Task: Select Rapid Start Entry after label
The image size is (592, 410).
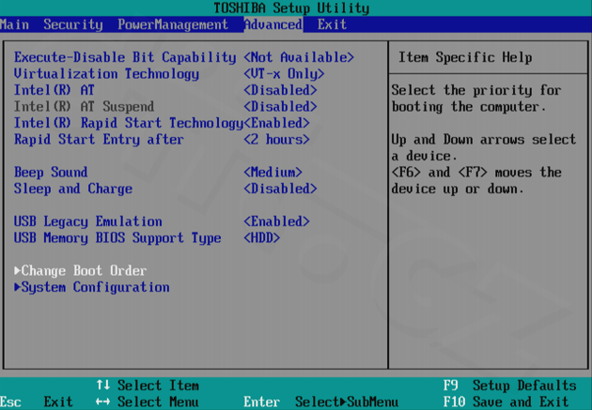Action: pos(99,140)
